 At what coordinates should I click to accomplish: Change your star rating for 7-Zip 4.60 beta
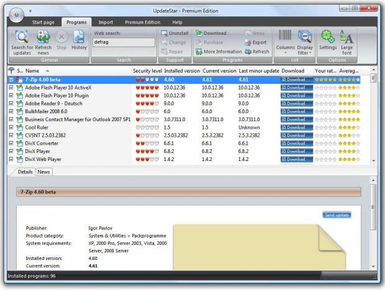pyautogui.click(x=325, y=80)
